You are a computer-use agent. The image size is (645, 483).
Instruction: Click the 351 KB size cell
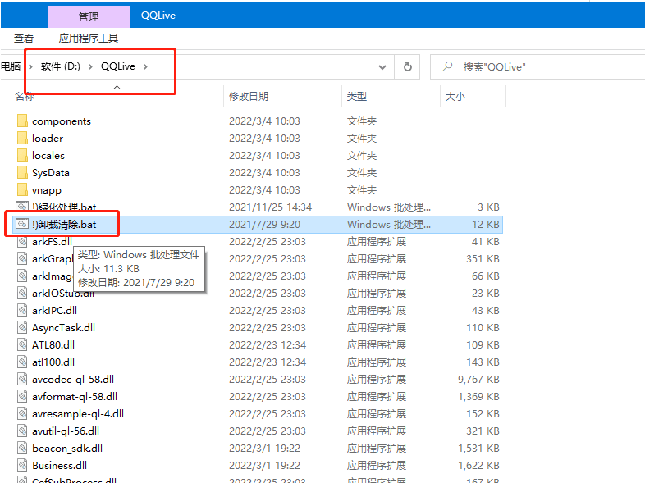(x=483, y=259)
